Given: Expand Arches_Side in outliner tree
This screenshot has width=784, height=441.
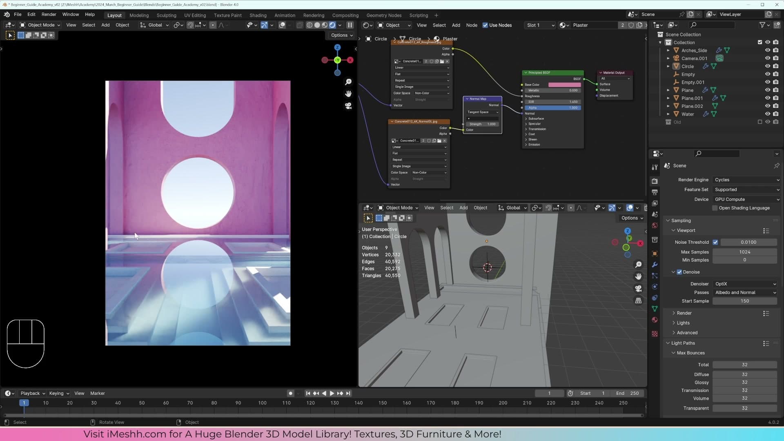Looking at the screenshot, I should [x=668, y=51].
